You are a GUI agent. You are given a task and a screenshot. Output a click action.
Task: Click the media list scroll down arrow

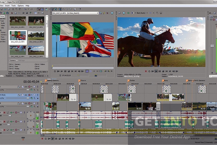(47, 56)
